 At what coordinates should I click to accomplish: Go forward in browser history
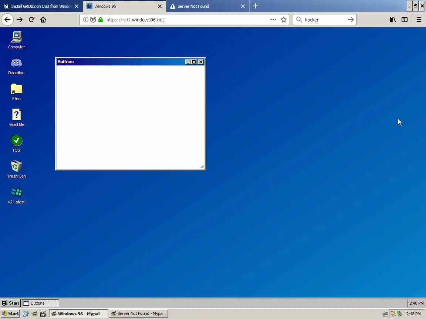20,20
